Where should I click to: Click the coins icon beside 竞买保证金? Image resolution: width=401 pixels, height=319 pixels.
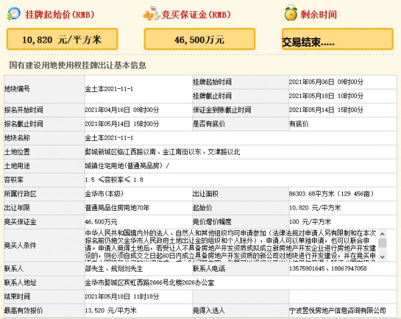coord(152,14)
